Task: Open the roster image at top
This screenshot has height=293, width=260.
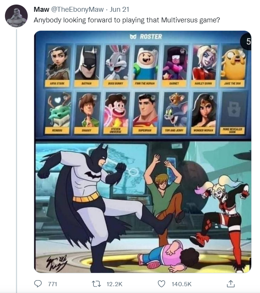Action: tap(143, 85)
